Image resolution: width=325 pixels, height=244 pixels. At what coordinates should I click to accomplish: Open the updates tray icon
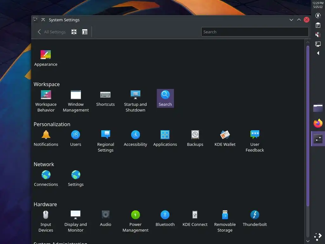coord(318,16)
